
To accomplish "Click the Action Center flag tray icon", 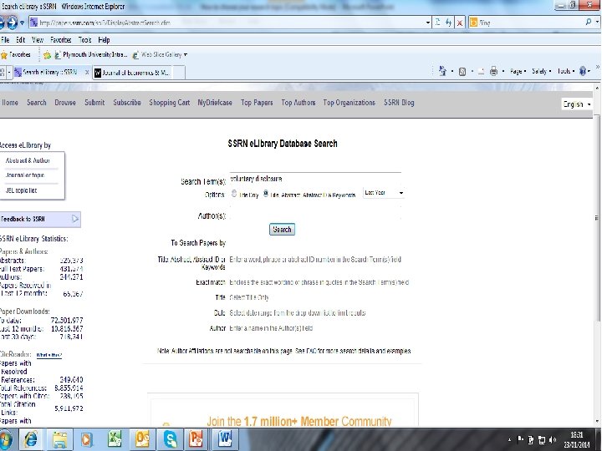I will click(x=521, y=439).
